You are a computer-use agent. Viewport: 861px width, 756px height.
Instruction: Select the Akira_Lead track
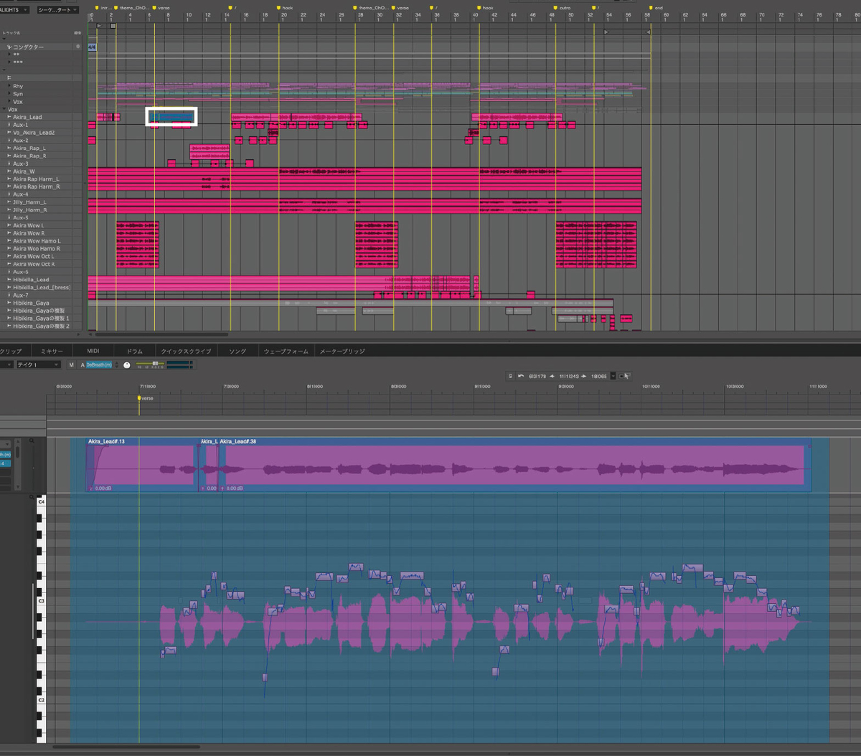[27, 117]
